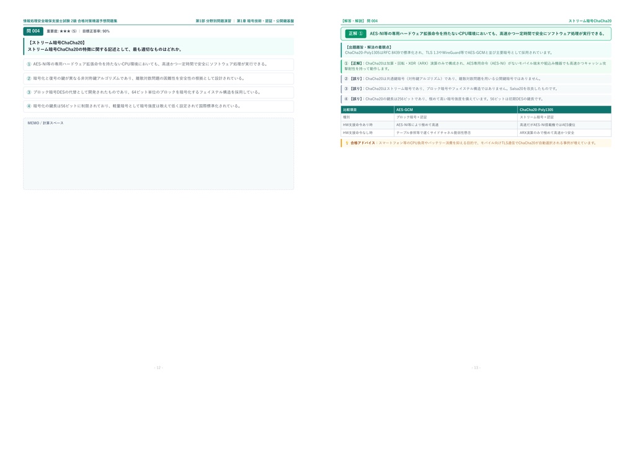Viewport: 635px width, 449px height.
Task: Click the AES-GCM table column header
Action: click(x=456, y=110)
